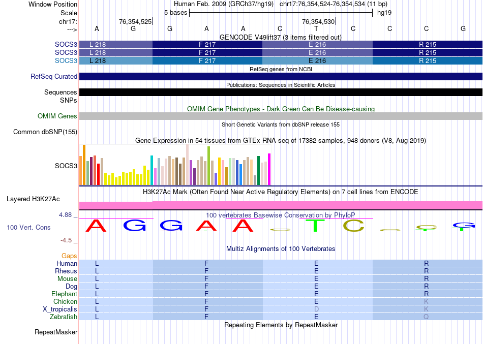Click the 'RefSeq genes from NCBI' title
The image size is (483, 344).
click(281, 69)
